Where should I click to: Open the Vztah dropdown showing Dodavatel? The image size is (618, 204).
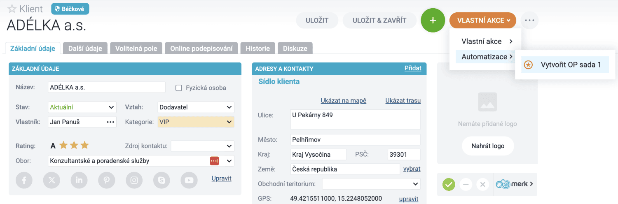pyautogui.click(x=196, y=107)
